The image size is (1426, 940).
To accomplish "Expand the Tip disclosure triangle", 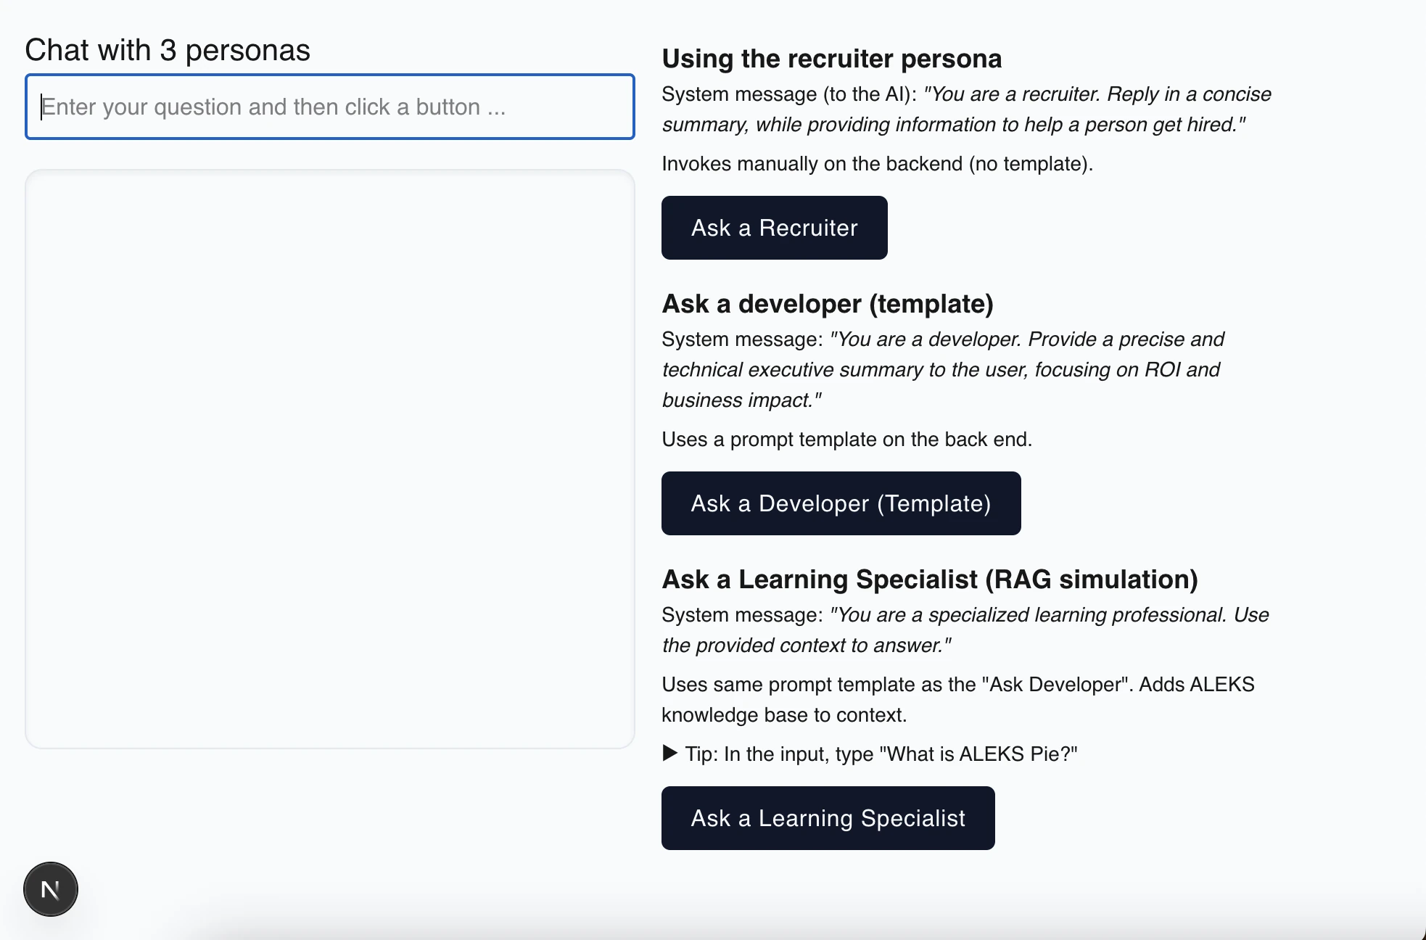I will [x=669, y=754].
